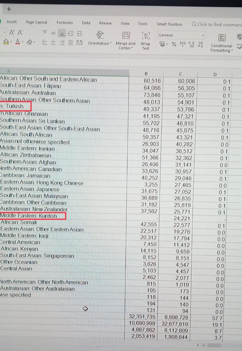The image size is (242, 351).
Task: Open the General number format dropdown
Action: point(203,35)
